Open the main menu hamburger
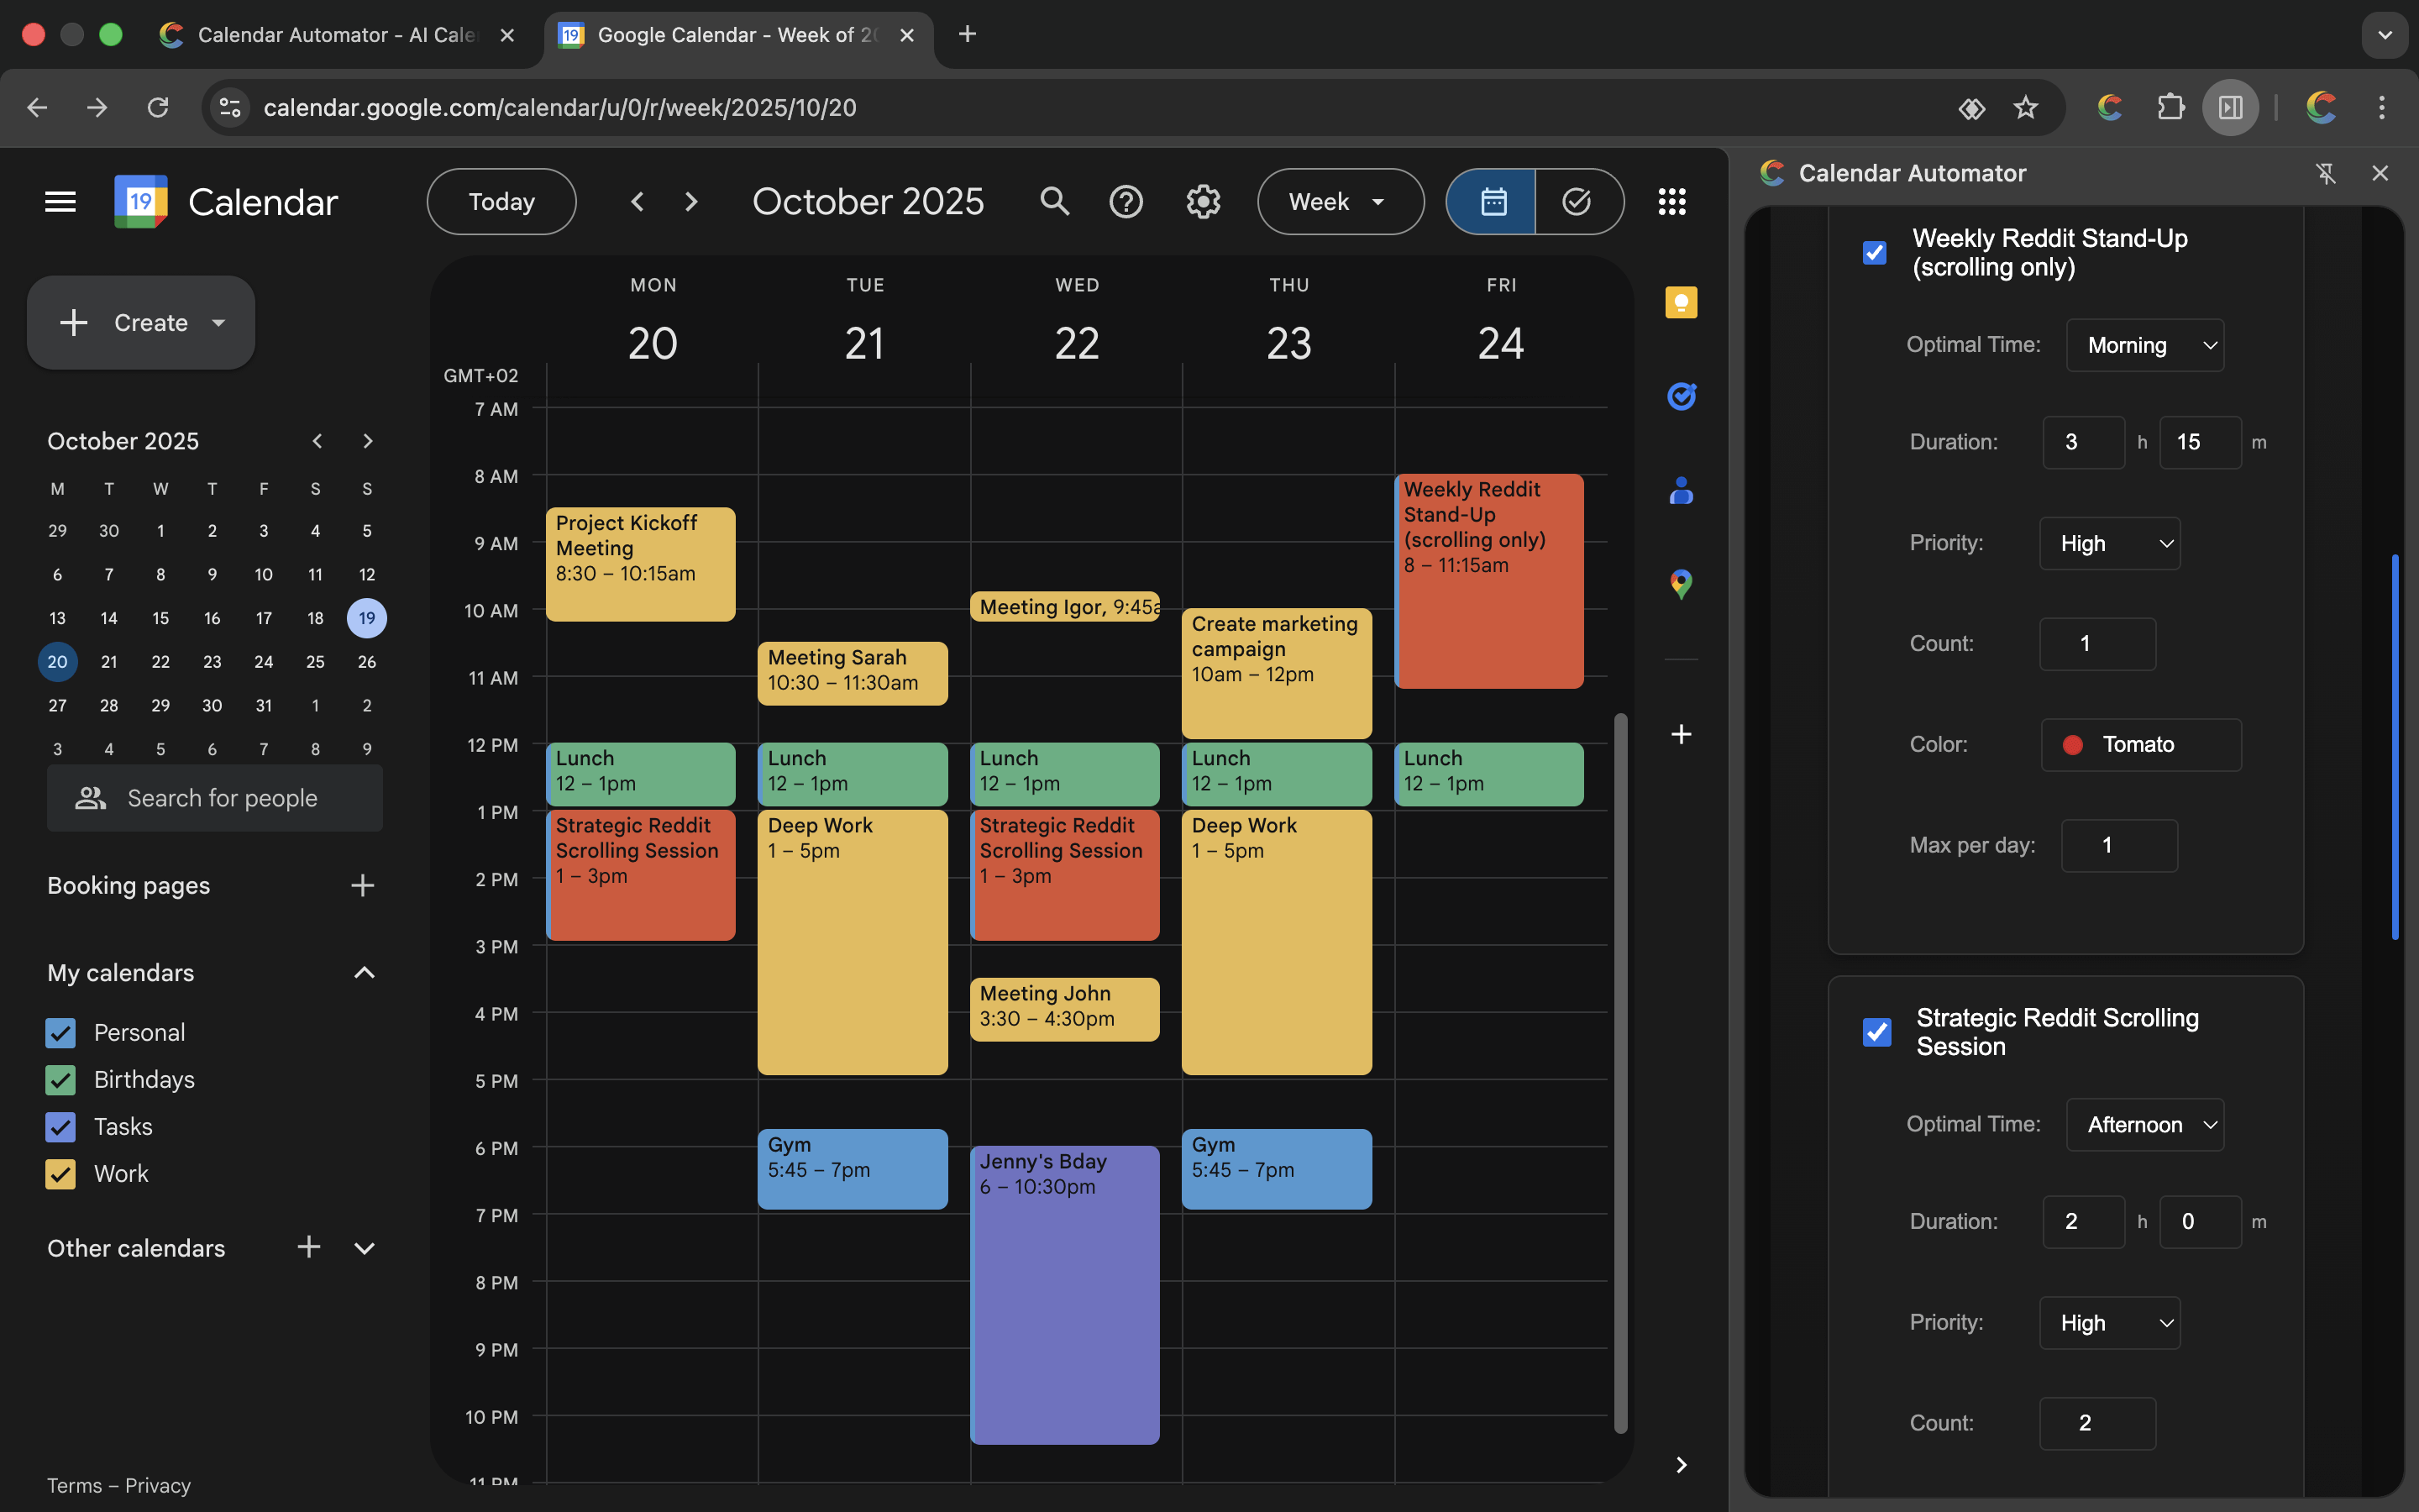Image resolution: width=2419 pixels, height=1512 pixels. 60,202
